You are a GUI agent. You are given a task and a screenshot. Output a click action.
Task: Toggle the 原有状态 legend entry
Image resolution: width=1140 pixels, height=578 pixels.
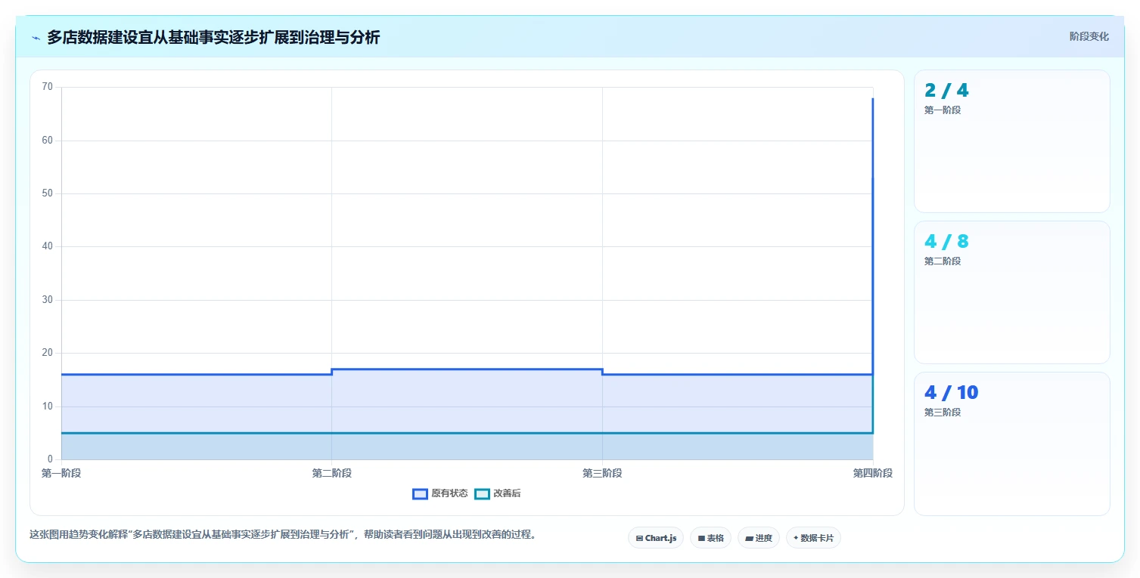coord(440,493)
